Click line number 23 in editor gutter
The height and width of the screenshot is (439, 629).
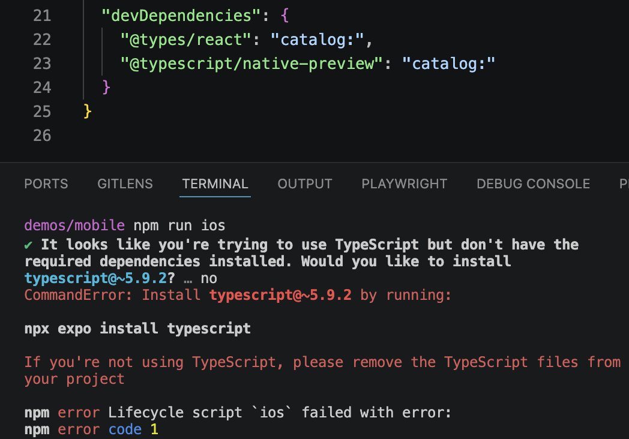tap(42, 64)
